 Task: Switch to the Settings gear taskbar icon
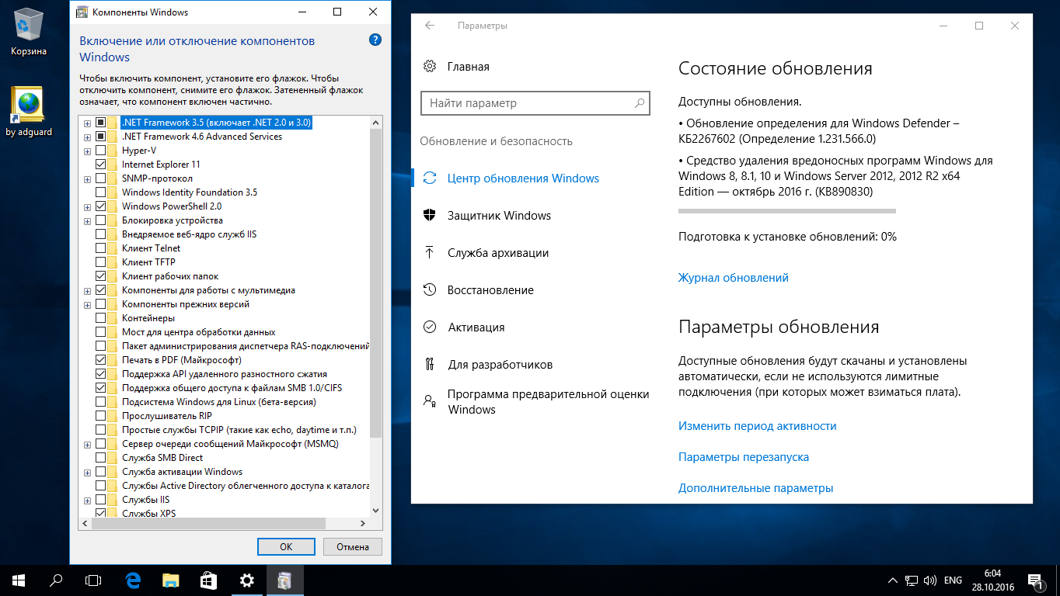[247, 580]
